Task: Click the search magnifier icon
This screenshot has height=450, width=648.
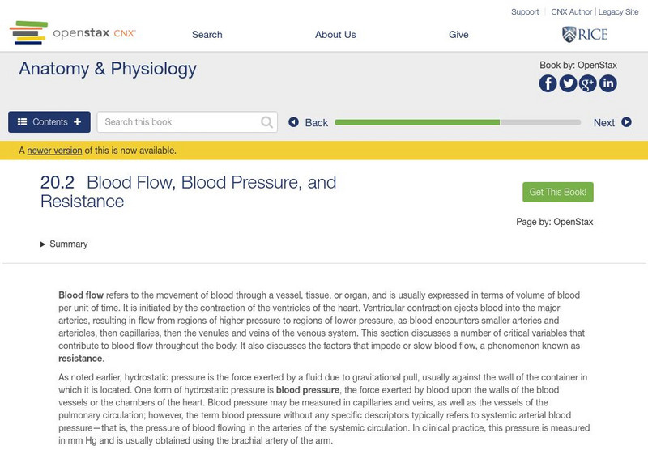Action: click(267, 122)
